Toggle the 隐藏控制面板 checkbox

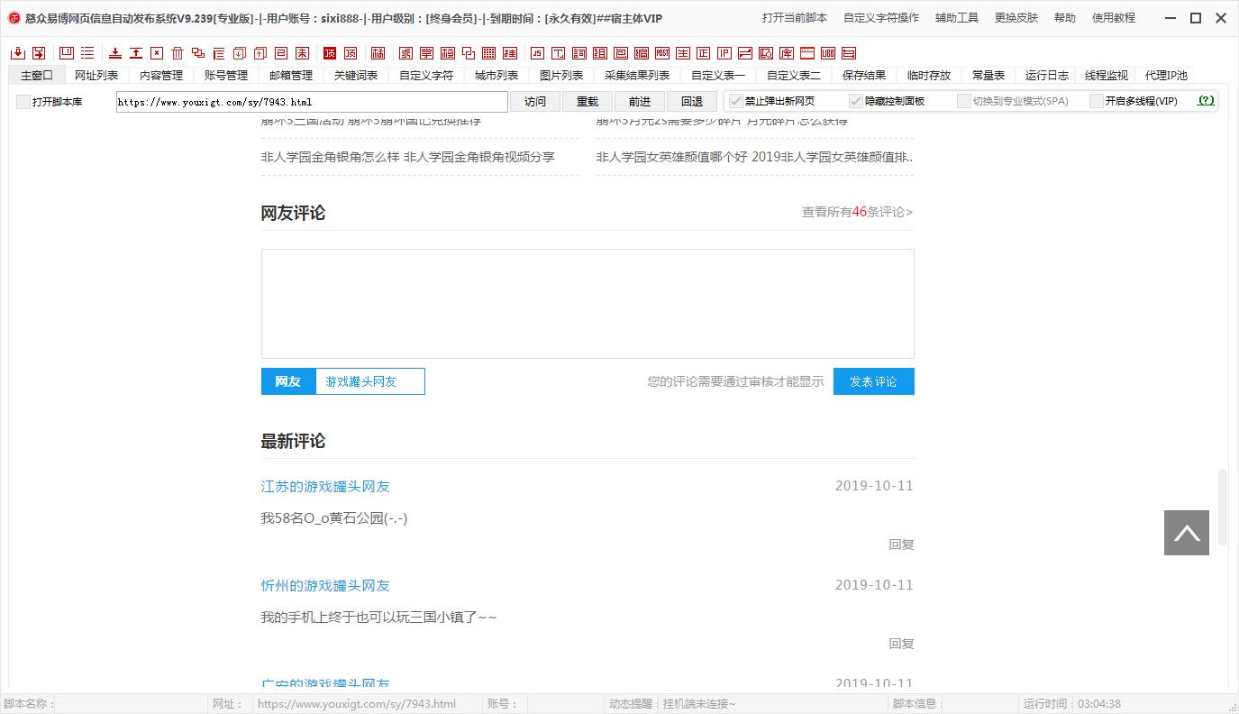click(856, 101)
